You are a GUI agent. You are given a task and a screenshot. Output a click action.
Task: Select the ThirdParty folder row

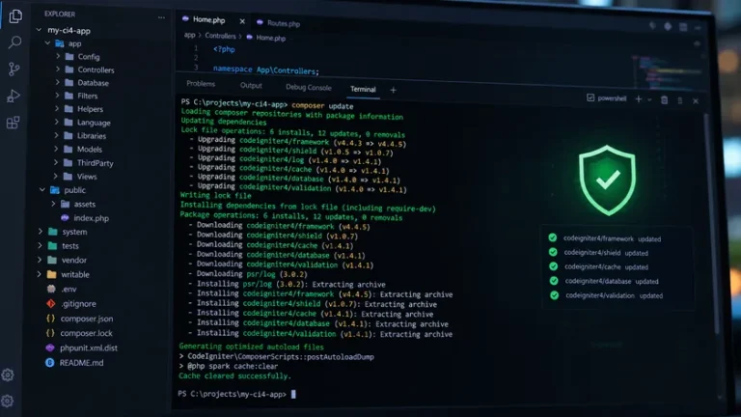click(x=96, y=162)
